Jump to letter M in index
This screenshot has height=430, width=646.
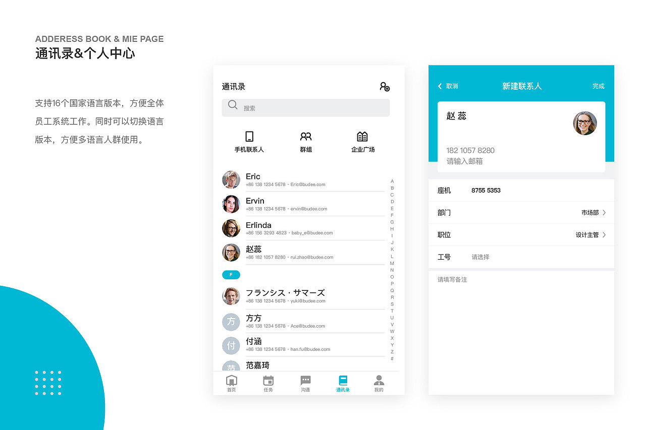(x=392, y=263)
